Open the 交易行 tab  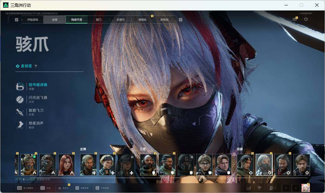click(120, 20)
